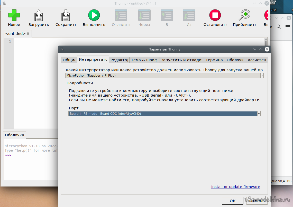
Task: Open the Запустить и отладить settings tab
Action: click(x=181, y=60)
